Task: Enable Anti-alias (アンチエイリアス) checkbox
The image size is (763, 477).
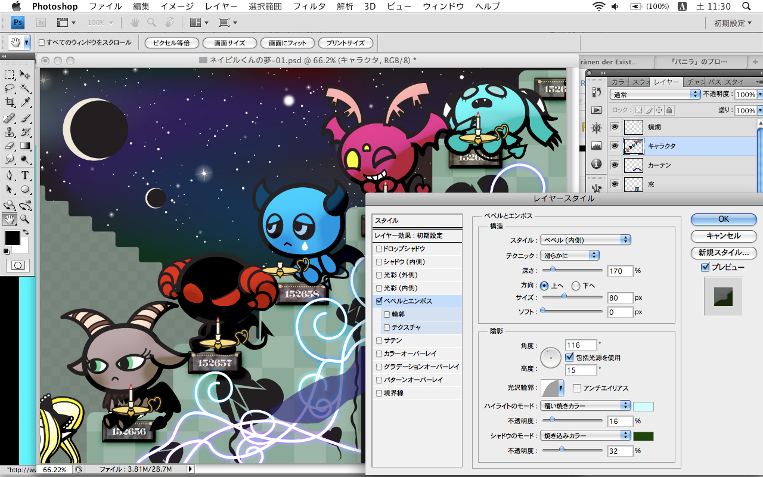Action: click(577, 388)
